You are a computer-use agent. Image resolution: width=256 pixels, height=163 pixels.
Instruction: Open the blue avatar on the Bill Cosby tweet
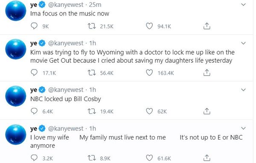(x=16, y=96)
